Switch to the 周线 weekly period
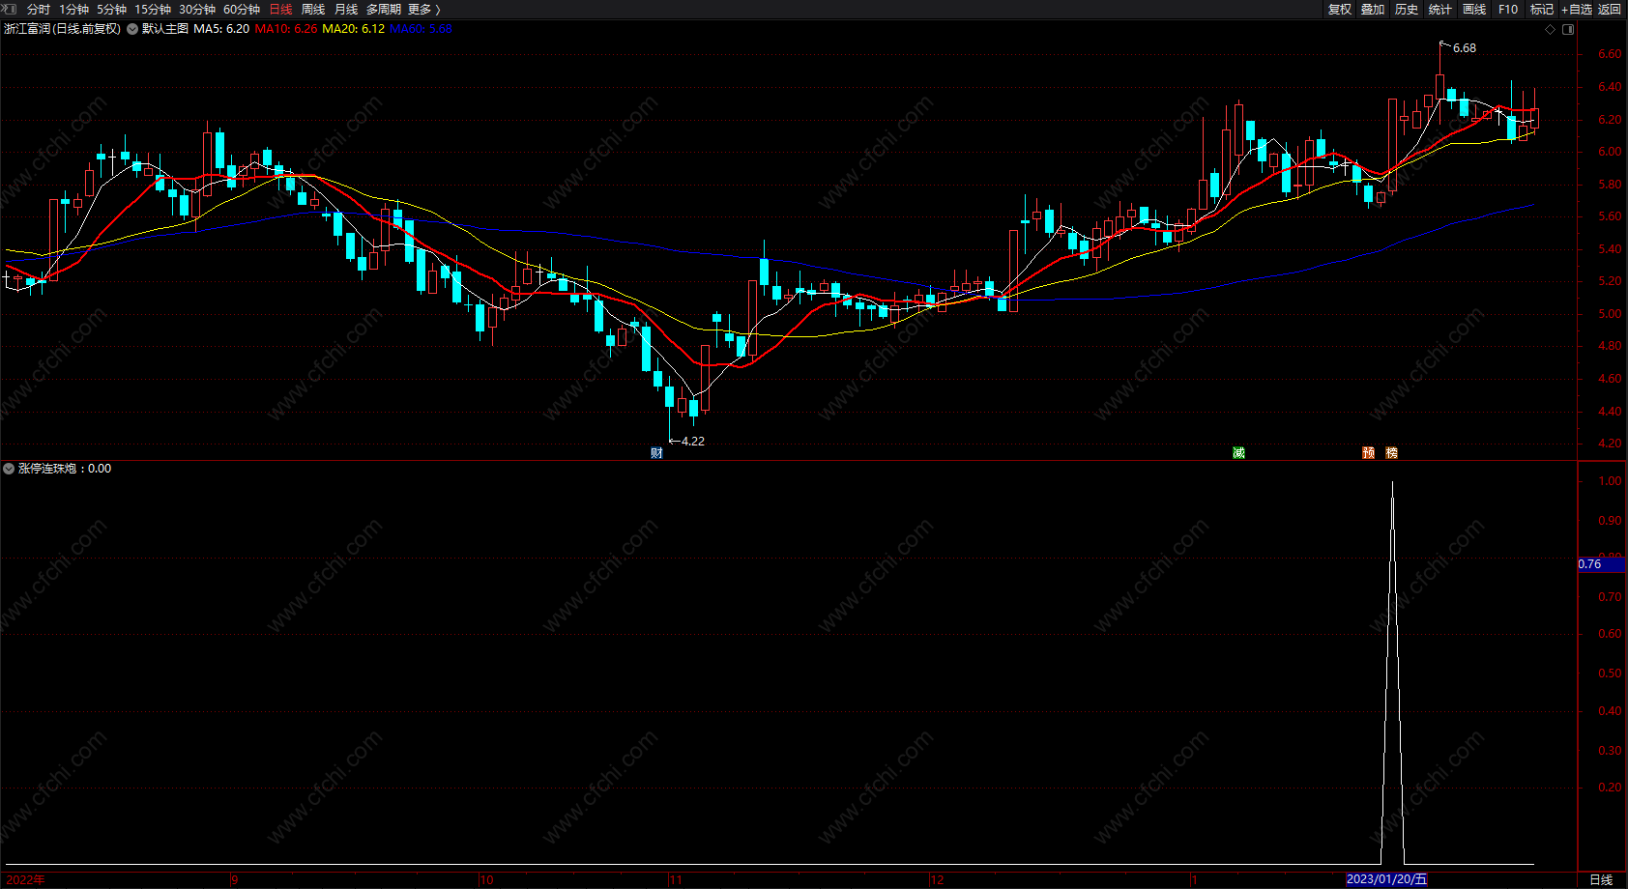Image resolution: width=1628 pixels, height=889 pixels. click(x=313, y=9)
